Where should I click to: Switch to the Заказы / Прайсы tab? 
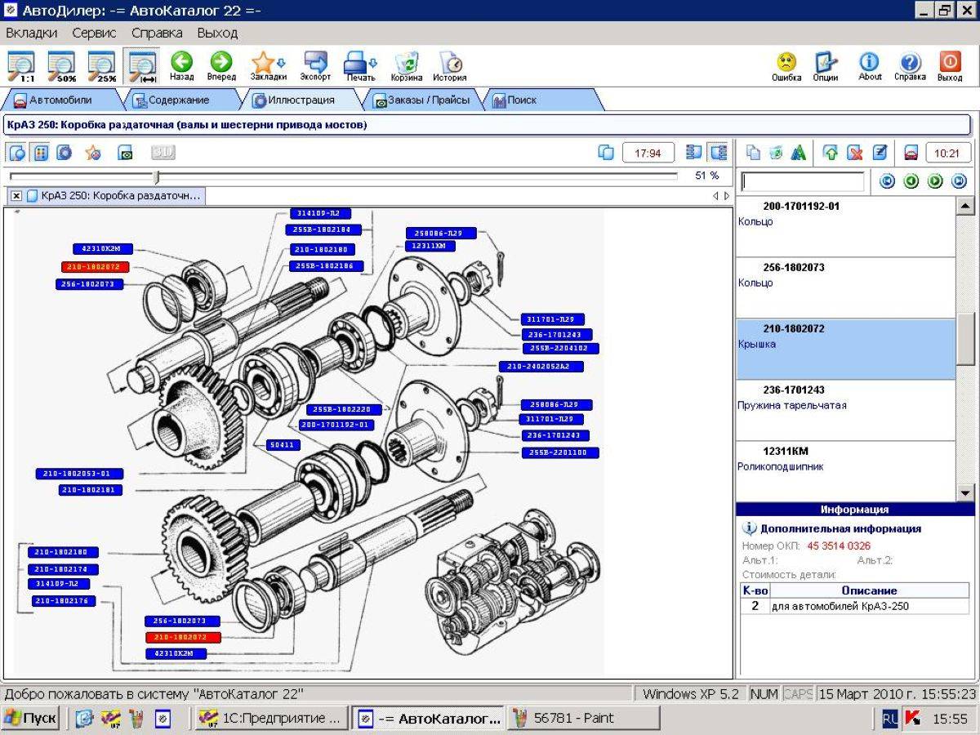pos(422,100)
